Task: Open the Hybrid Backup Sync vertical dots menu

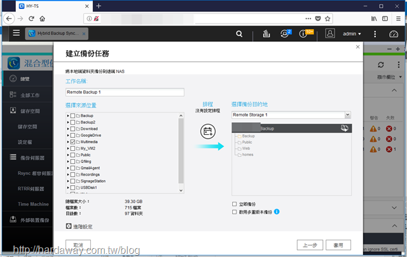Action: click(399, 65)
